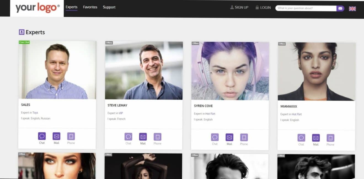The image size is (364, 179).
Task: Click Phone icon on SALES card
Action: [71, 136]
